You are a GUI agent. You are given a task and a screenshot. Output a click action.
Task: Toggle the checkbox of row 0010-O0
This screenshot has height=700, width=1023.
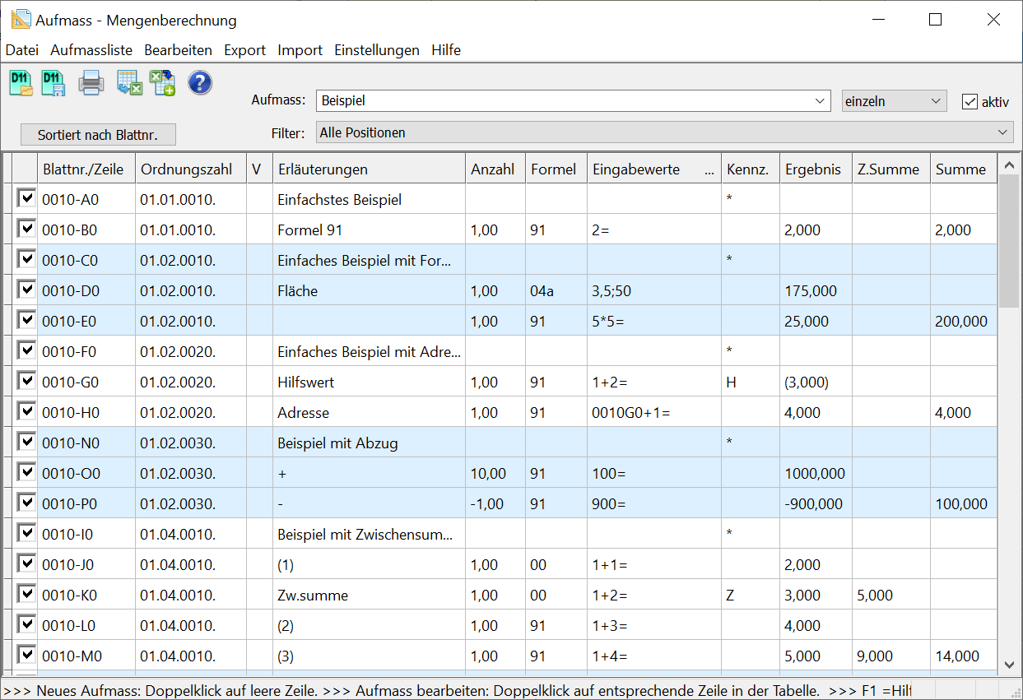26,472
